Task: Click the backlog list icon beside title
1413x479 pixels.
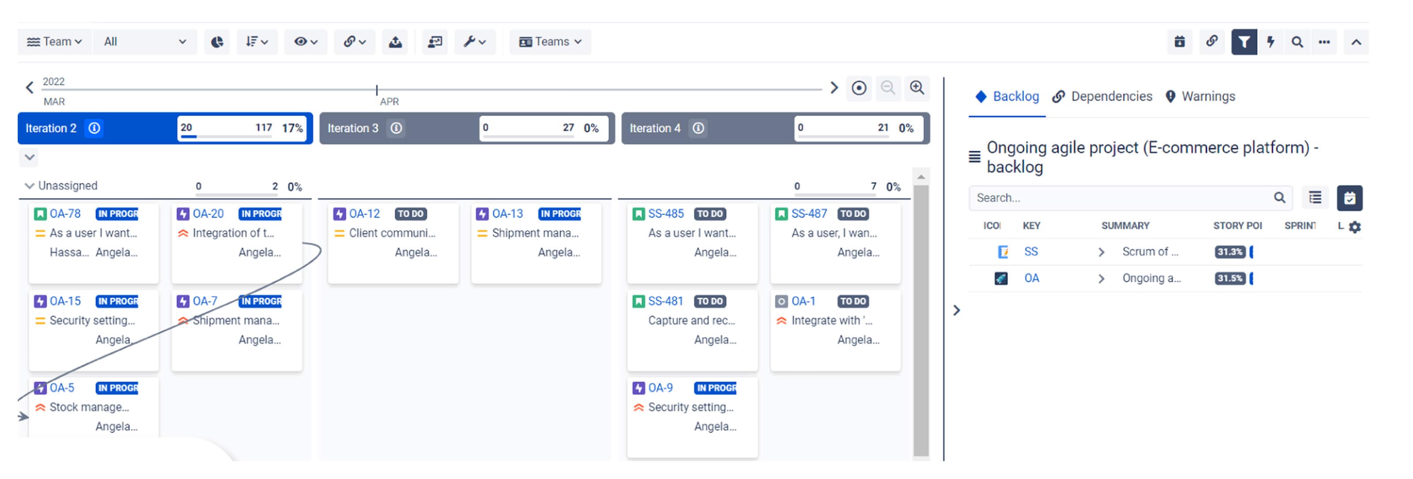Action: (x=974, y=157)
